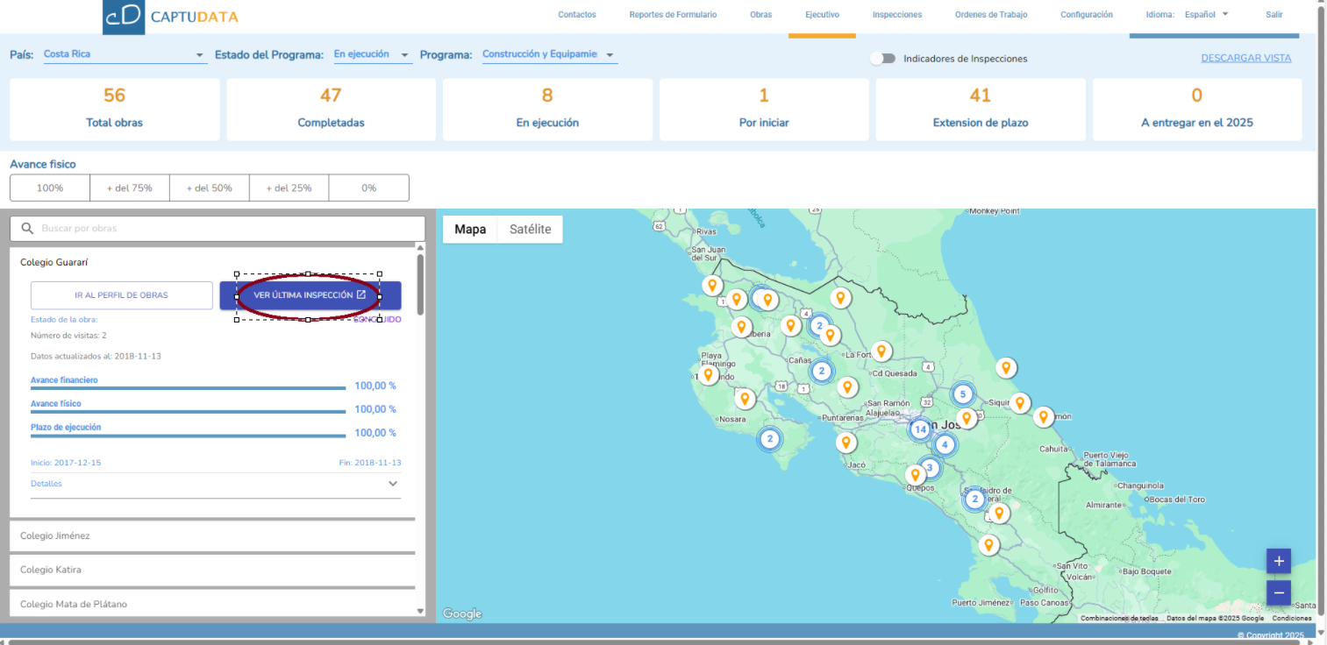The image size is (1327, 645).
Task: Switch map to Satélite view
Action: (530, 230)
